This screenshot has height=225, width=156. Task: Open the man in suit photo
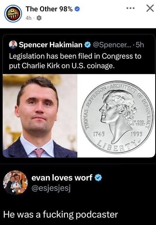[x=40, y=115]
